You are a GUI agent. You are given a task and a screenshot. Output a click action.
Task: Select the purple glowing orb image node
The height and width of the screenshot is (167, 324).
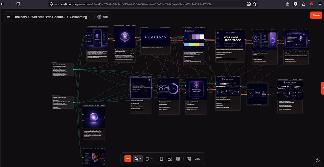[x=94, y=118]
